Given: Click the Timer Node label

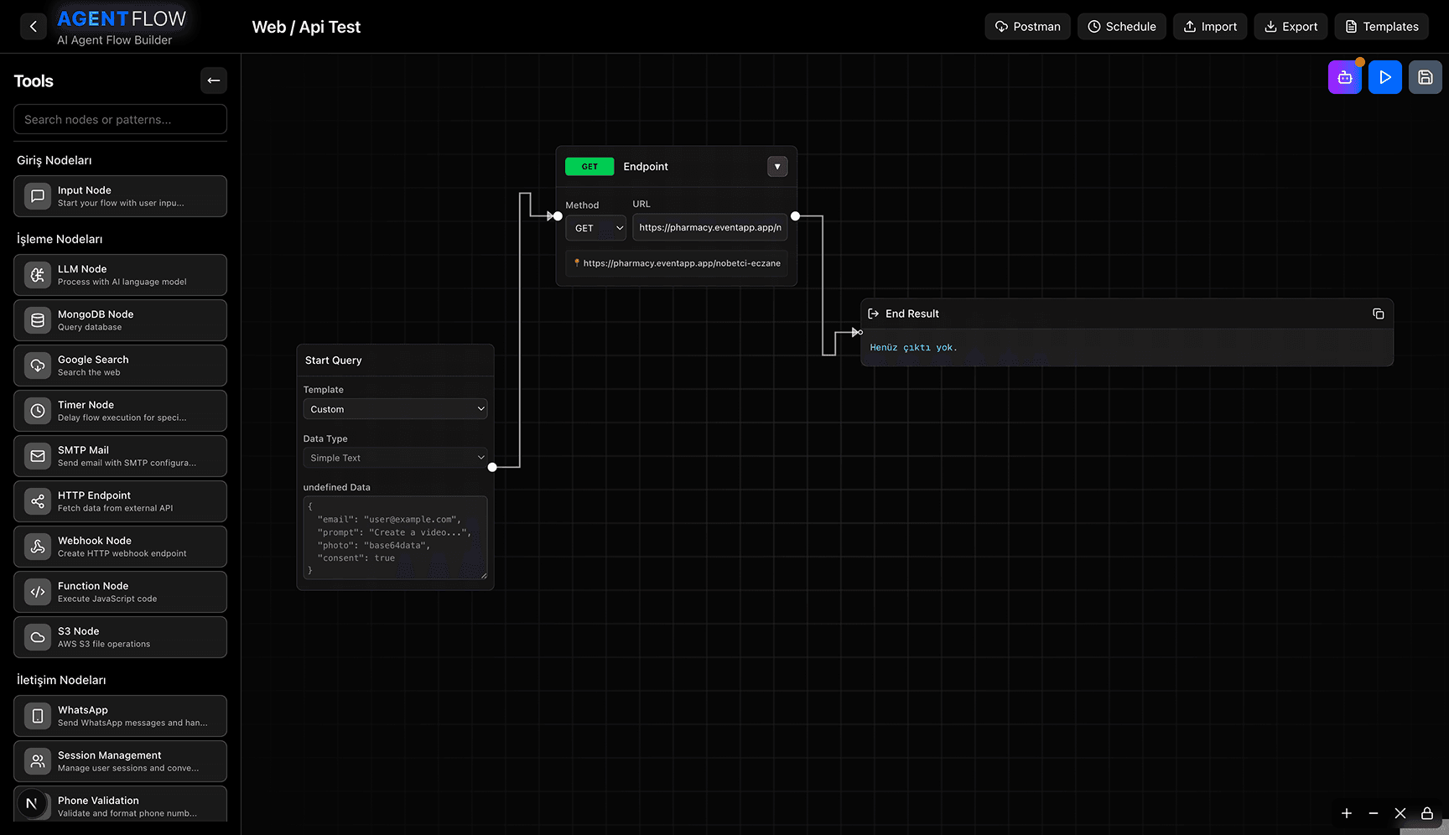Looking at the screenshot, I should tap(86, 405).
